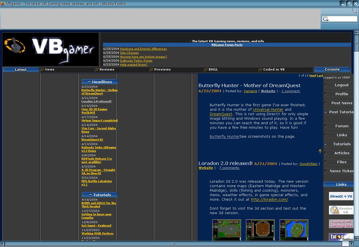Click the DirectX 4 VB banner
This screenshot has width=359, height=247.
click(x=341, y=196)
